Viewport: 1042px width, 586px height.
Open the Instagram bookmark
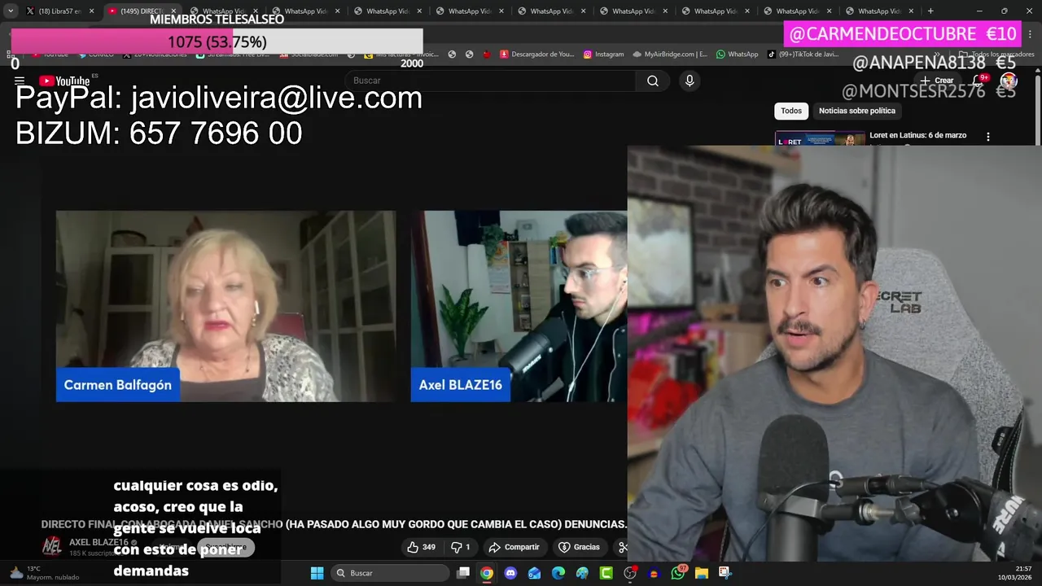click(x=603, y=55)
